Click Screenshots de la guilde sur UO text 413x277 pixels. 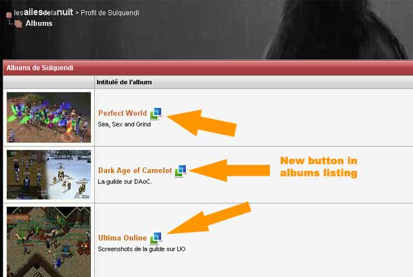tap(141, 249)
